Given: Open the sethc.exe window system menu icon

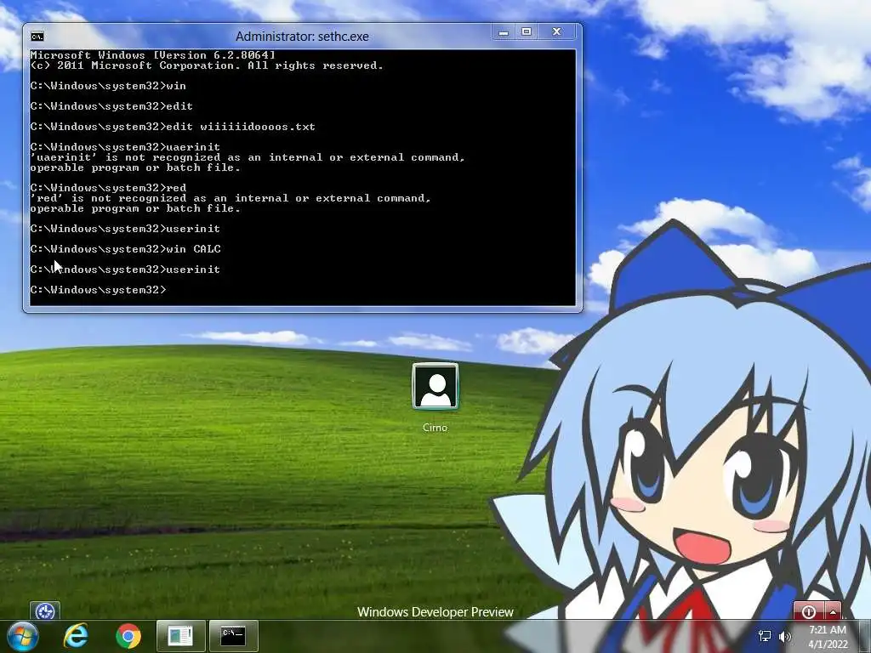Looking at the screenshot, I should tap(37, 37).
